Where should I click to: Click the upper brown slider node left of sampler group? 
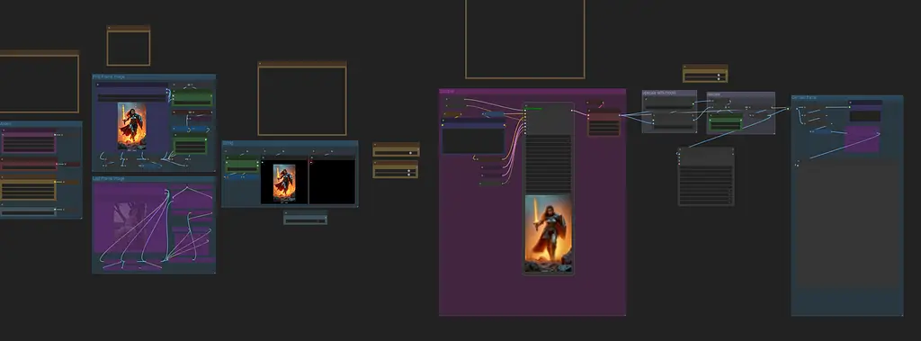(396, 150)
